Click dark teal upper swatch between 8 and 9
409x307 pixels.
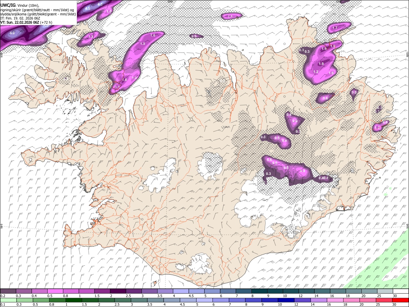(259, 291)
